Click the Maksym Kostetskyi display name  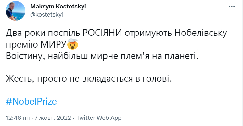coord(58,7)
